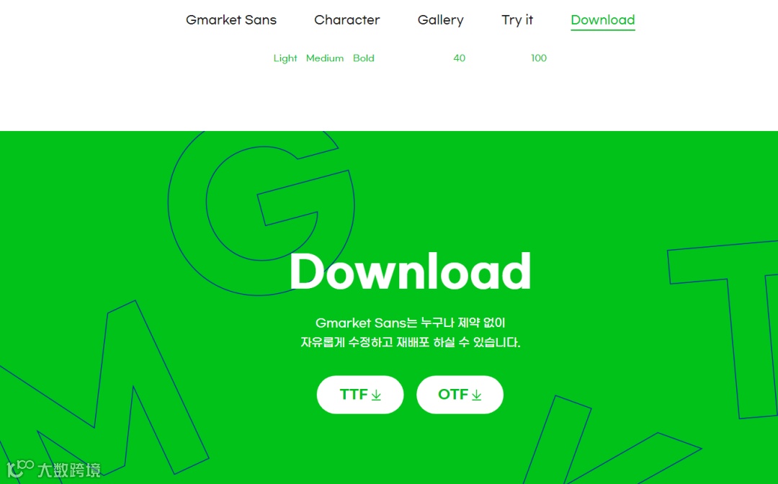Select the Bold font weight option
778x484 pixels.
tap(364, 58)
